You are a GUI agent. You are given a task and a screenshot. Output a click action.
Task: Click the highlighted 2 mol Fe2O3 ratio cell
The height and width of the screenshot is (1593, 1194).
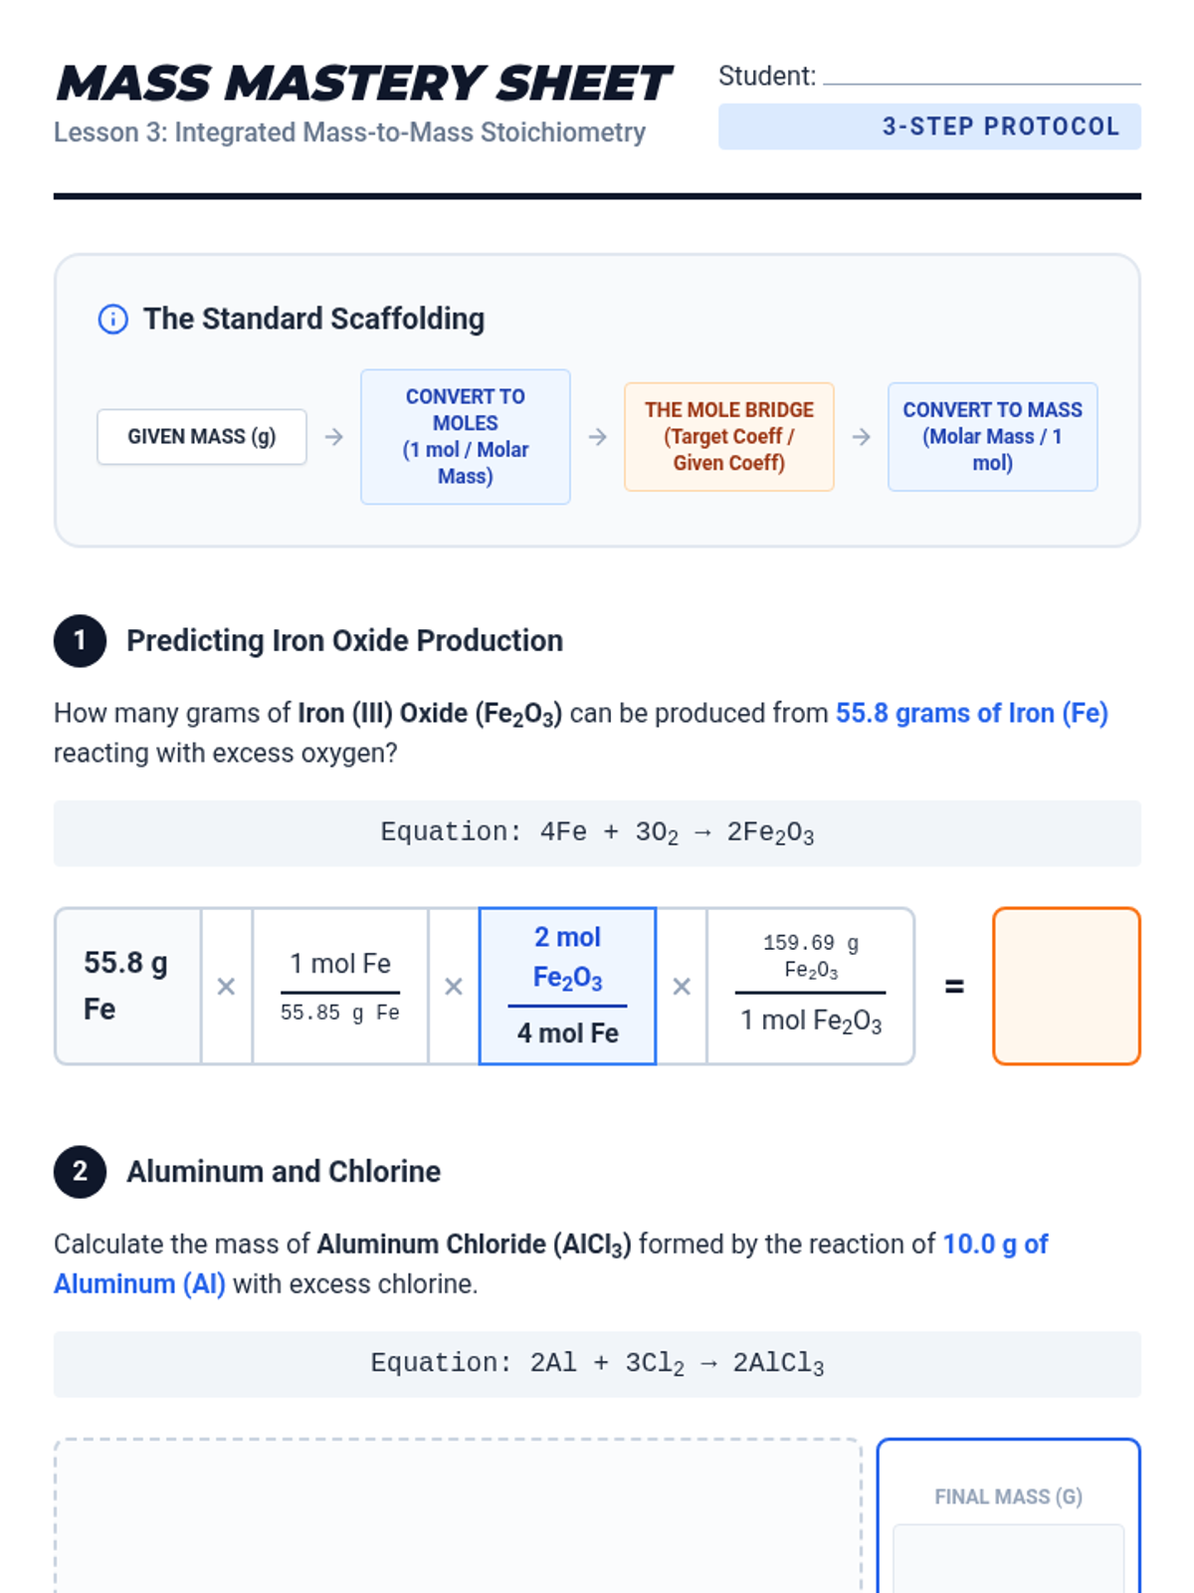click(568, 987)
